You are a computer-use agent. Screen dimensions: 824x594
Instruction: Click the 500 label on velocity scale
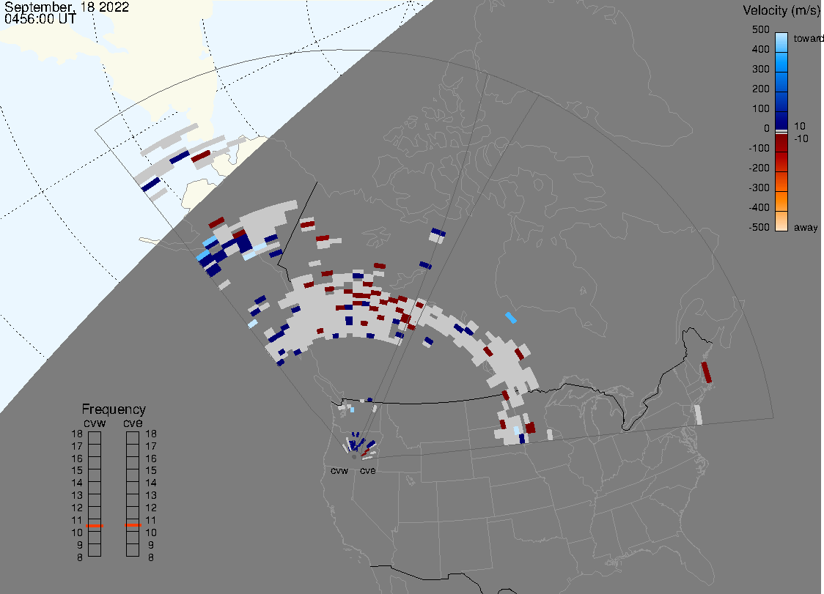tap(760, 29)
